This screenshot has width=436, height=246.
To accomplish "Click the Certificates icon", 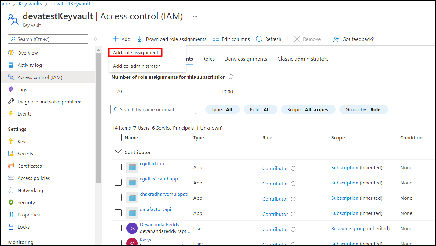I will (11, 166).
